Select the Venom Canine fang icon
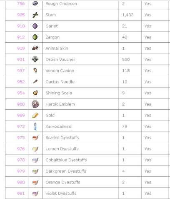170x199 pixels. click(x=35, y=70)
